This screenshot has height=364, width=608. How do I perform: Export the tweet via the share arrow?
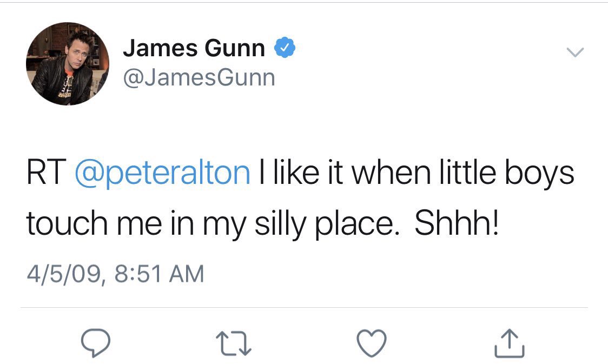510,343
